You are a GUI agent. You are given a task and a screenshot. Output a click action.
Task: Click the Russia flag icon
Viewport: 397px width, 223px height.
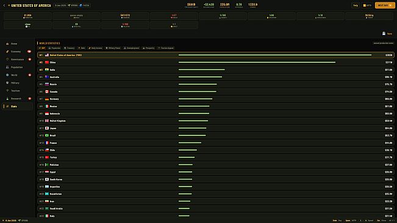pyautogui.click(x=47, y=84)
